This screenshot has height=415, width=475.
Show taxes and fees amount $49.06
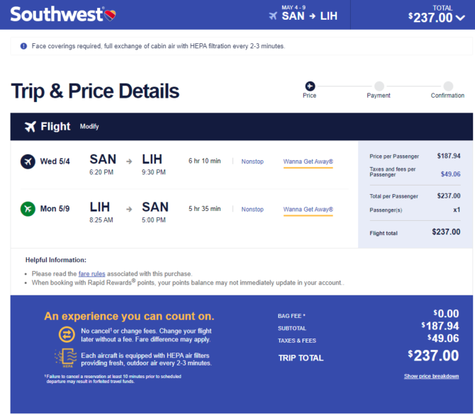coord(450,174)
